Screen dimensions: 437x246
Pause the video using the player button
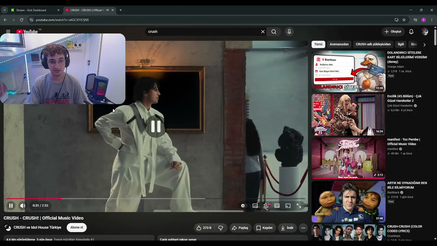(x=11, y=206)
